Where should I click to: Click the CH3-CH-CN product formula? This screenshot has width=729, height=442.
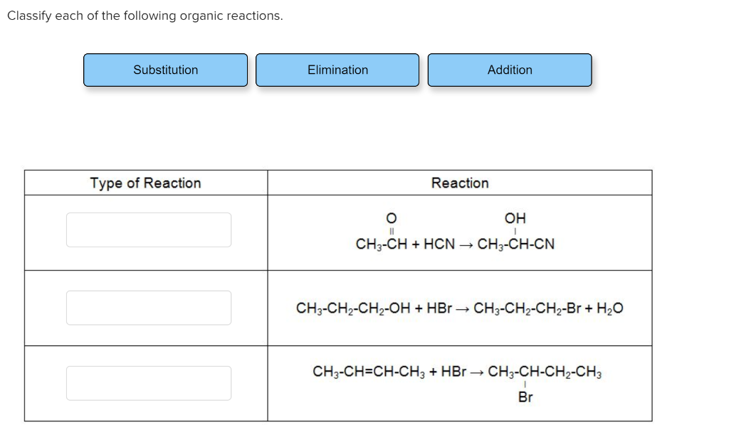516,244
